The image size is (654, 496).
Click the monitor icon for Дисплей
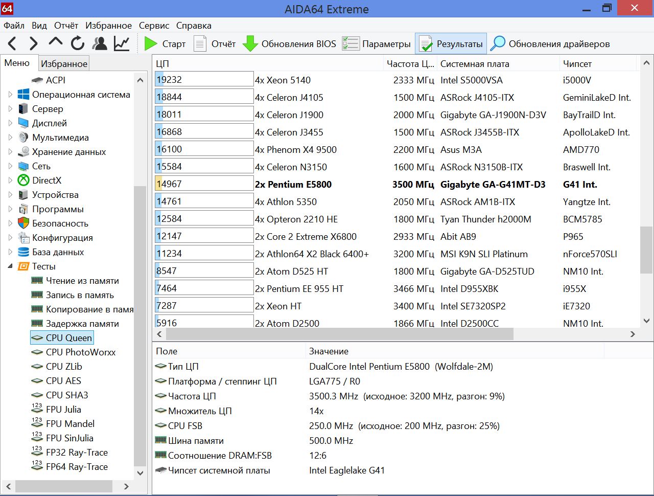(x=24, y=123)
